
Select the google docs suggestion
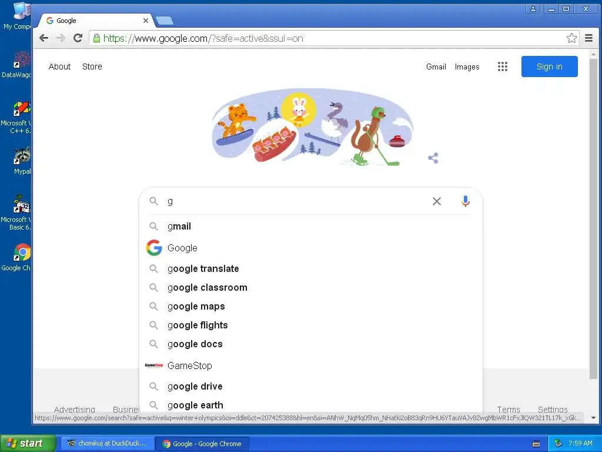[310, 344]
